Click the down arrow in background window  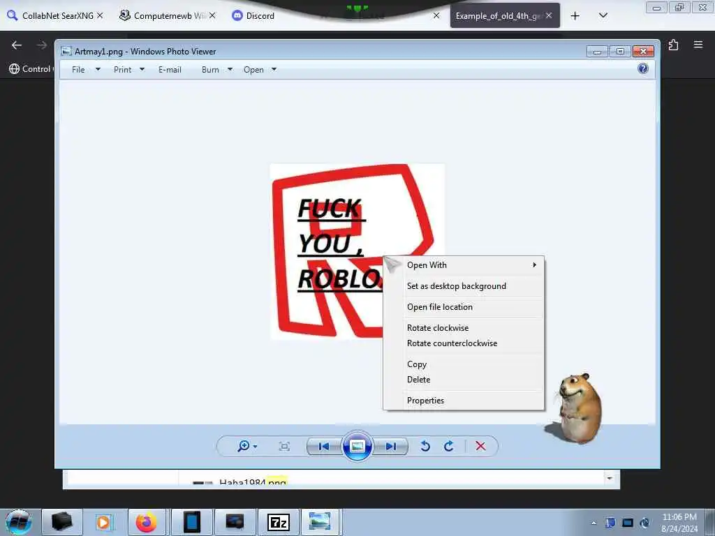point(609,478)
